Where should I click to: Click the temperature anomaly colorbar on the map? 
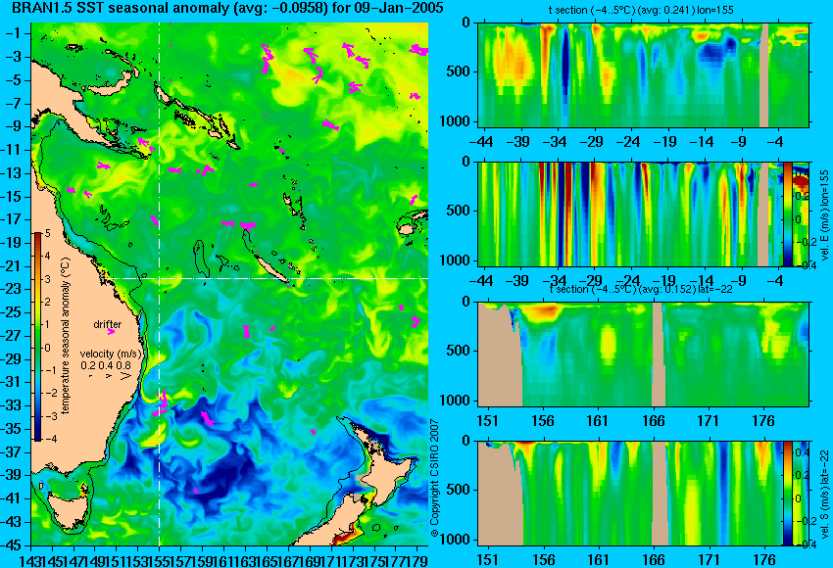(38, 336)
